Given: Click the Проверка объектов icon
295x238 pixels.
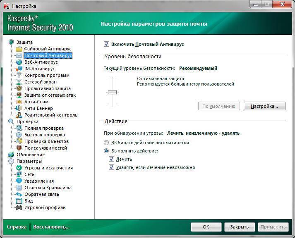Looking at the screenshot, I should (x=19, y=141).
